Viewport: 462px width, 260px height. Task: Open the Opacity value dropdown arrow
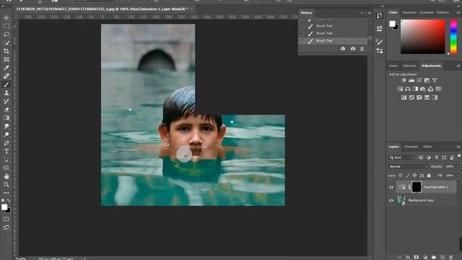[x=458, y=167]
